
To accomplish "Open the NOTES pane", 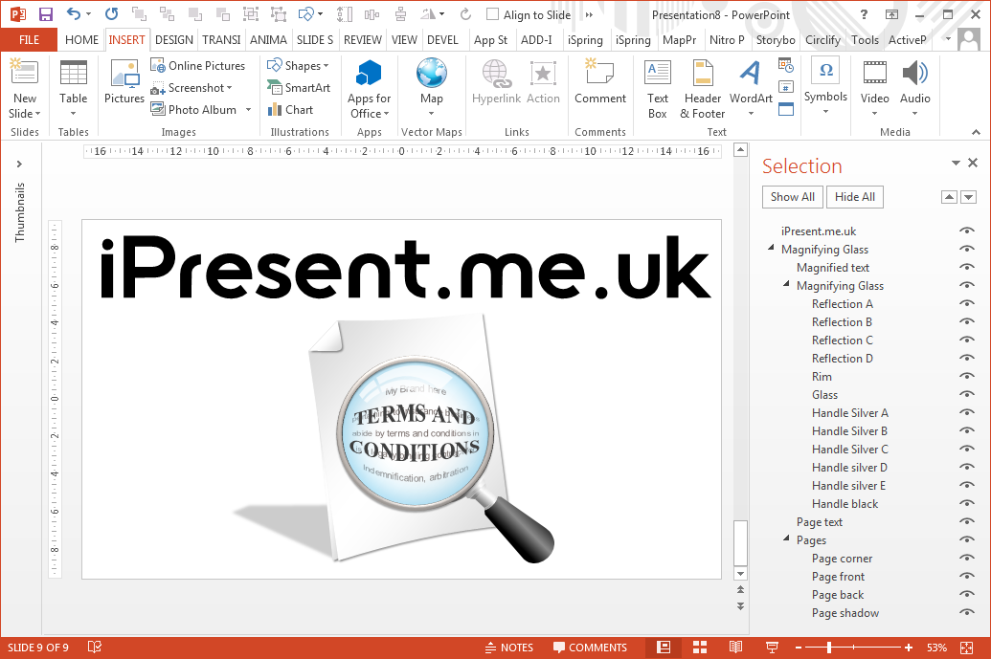I will click(x=509, y=647).
